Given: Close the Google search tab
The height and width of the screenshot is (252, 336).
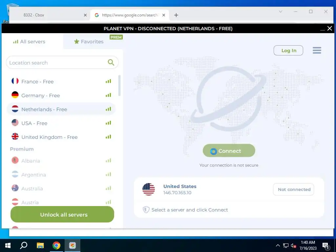Looking at the screenshot, I should tap(164, 15).
